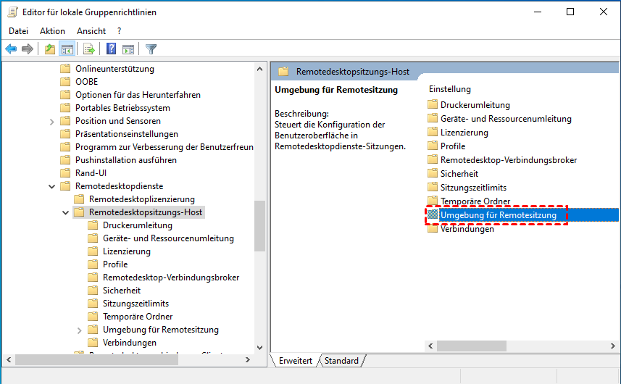Select Sicherheit folder in the right pane
Viewport: 621px width, 384px height.
pos(459,174)
